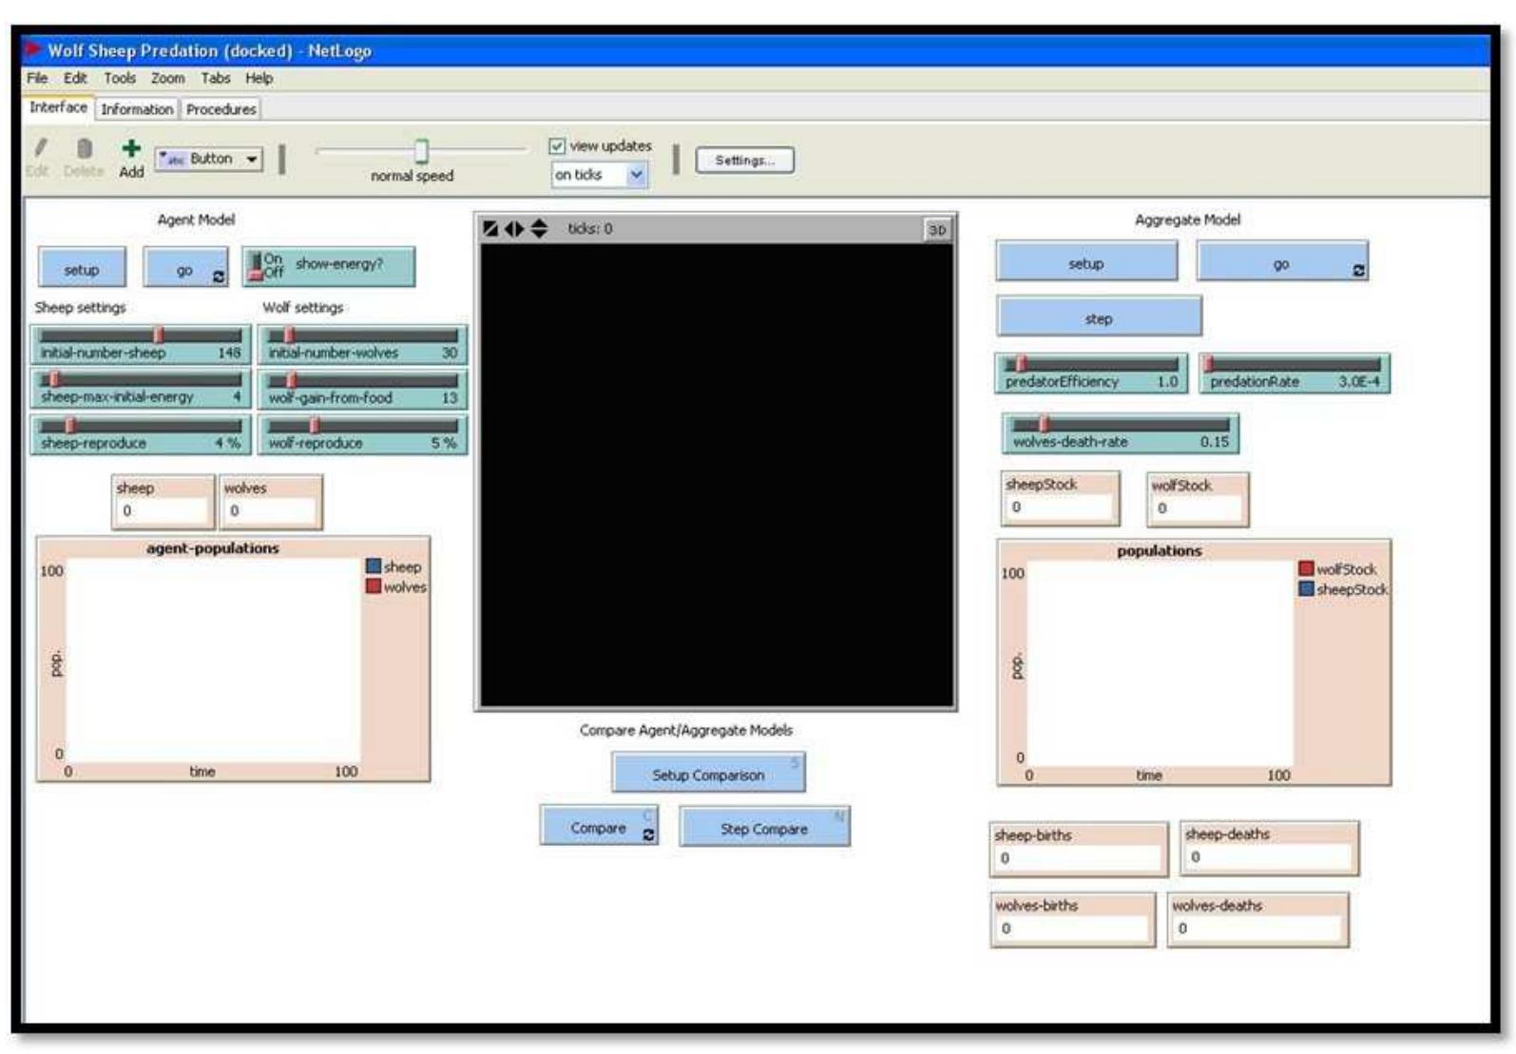Image resolution: width=1516 pixels, height=1054 pixels.
Task: Click setup button in Aggregate Model
Action: click(x=1086, y=262)
